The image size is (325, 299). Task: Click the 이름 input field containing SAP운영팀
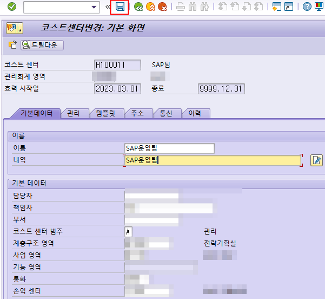pyautogui.click(x=169, y=148)
